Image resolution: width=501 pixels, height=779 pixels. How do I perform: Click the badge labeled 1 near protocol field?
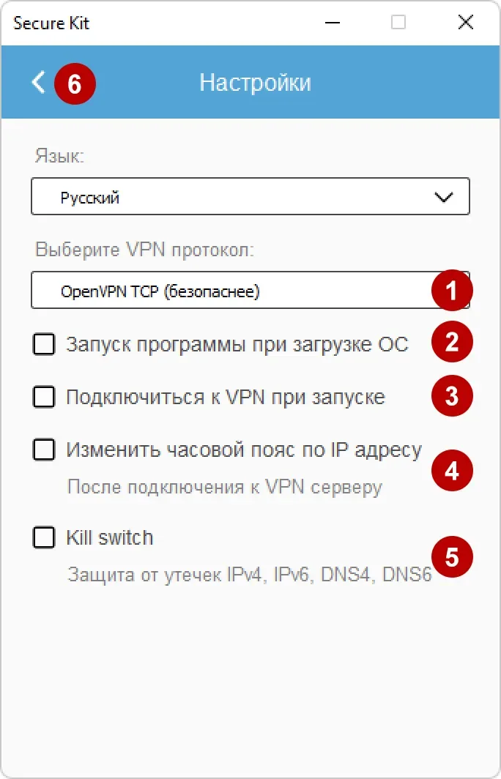pyautogui.click(x=452, y=290)
